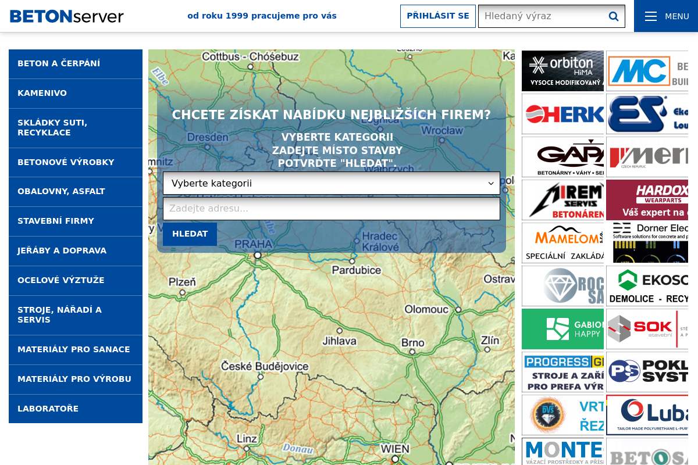Click Praha on the map
The height and width of the screenshot is (465, 698).
click(257, 255)
